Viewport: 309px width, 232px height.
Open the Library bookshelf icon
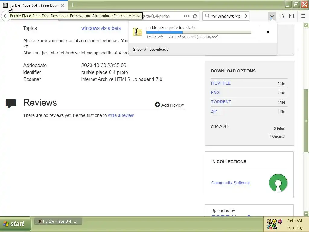click(x=282, y=16)
